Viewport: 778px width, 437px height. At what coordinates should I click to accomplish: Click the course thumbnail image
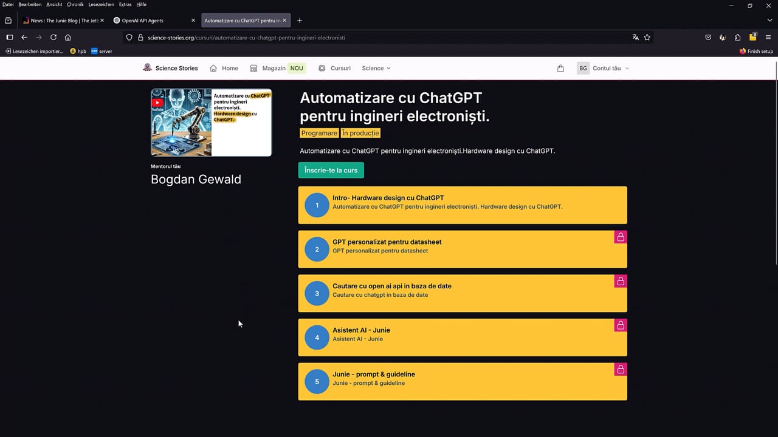pyautogui.click(x=212, y=123)
